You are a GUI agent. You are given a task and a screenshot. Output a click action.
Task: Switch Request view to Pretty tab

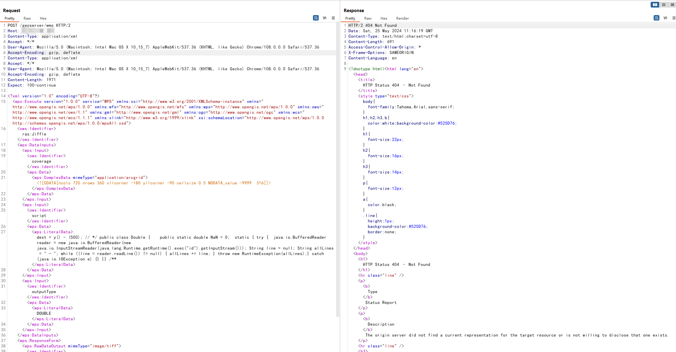[10, 18]
